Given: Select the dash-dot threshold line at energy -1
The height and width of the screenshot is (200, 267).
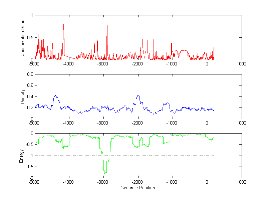Looking at the screenshot, I should 167,156.
